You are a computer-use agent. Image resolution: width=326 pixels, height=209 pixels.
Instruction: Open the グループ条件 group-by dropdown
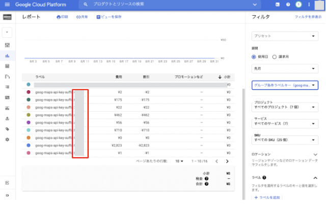click(x=285, y=85)
